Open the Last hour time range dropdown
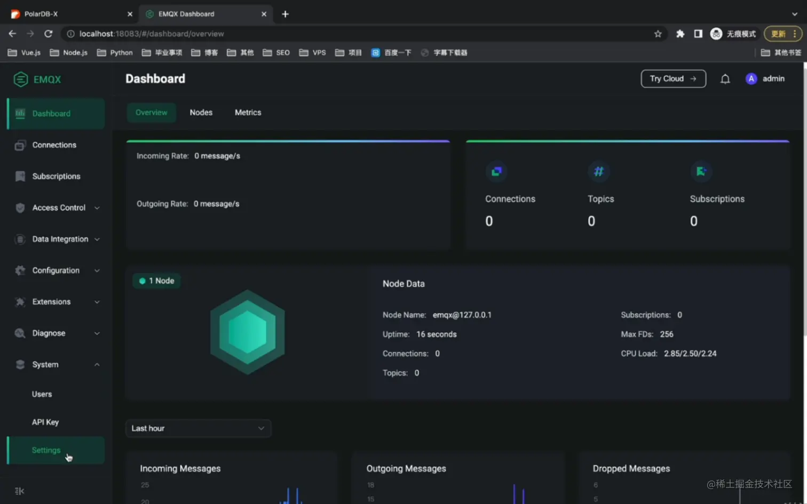This screenshot has width=807, height=504. 199,428
